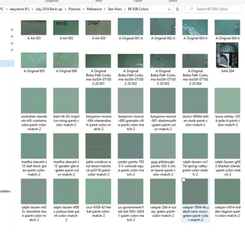Image resolution: width=245 pixels, height=232 pixels.
Task: Click the refresh button in address bar
Action: [177, 9]
